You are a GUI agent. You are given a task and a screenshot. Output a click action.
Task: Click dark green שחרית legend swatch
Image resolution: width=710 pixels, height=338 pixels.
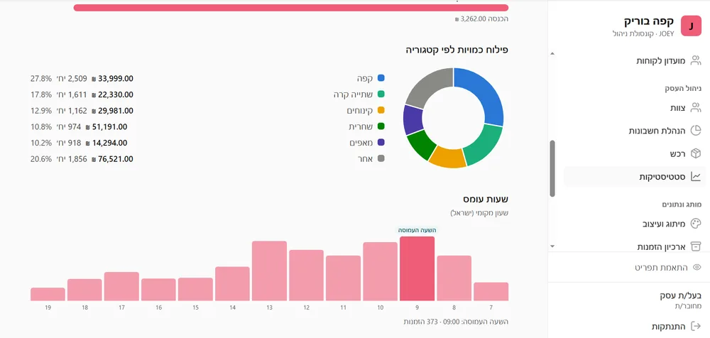(381, 126)
